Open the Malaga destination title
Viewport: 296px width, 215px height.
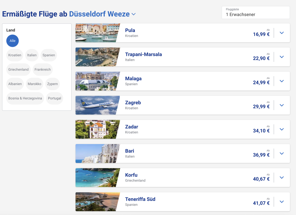tap(133, 79)
